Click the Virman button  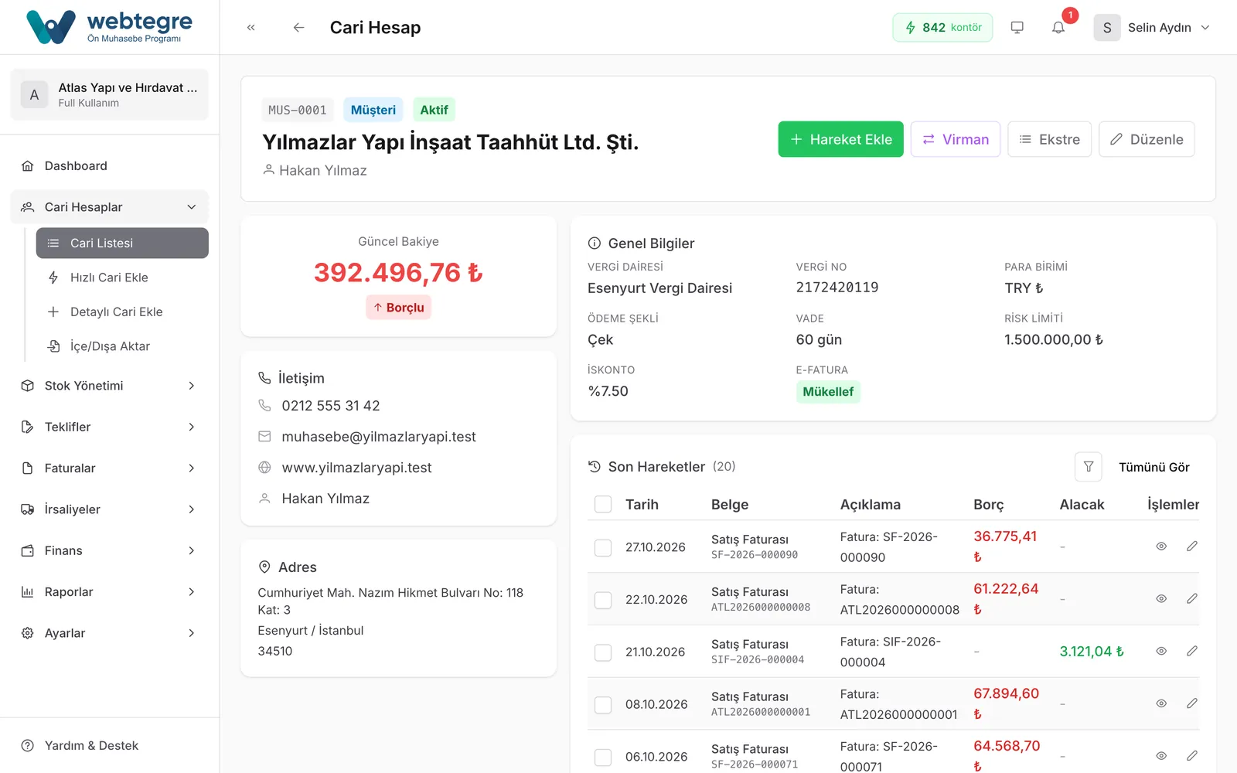point(956,139)
